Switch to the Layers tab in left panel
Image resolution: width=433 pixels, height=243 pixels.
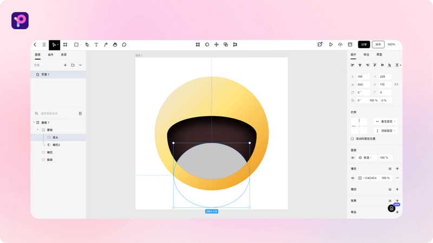click(37, 55)
